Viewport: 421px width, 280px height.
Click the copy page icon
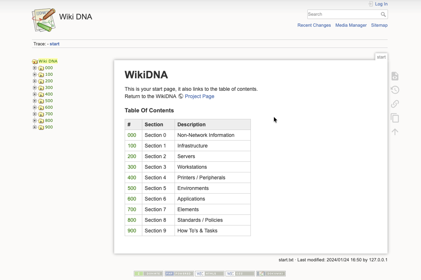pos(395,118)
